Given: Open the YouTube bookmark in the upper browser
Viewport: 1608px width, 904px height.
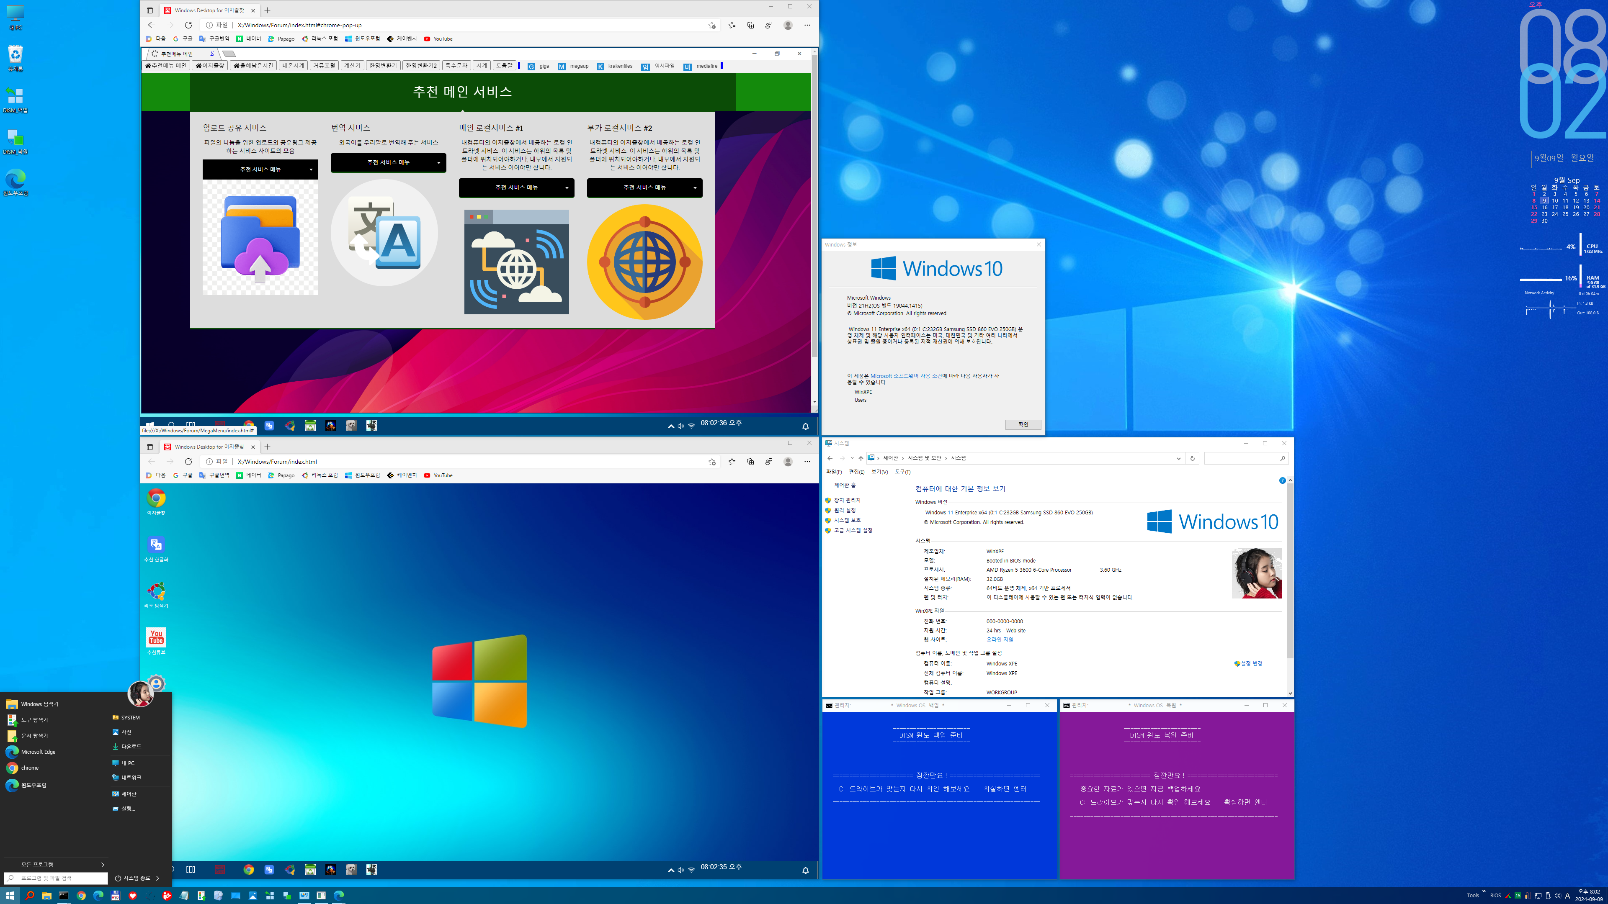Looking at the screenshot, I should (438, 39).
